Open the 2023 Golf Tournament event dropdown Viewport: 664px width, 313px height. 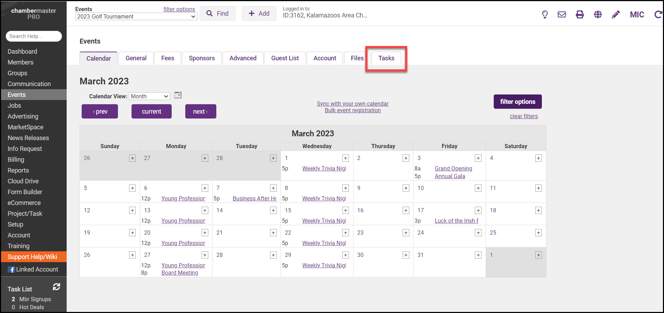(x=136, y=16)
